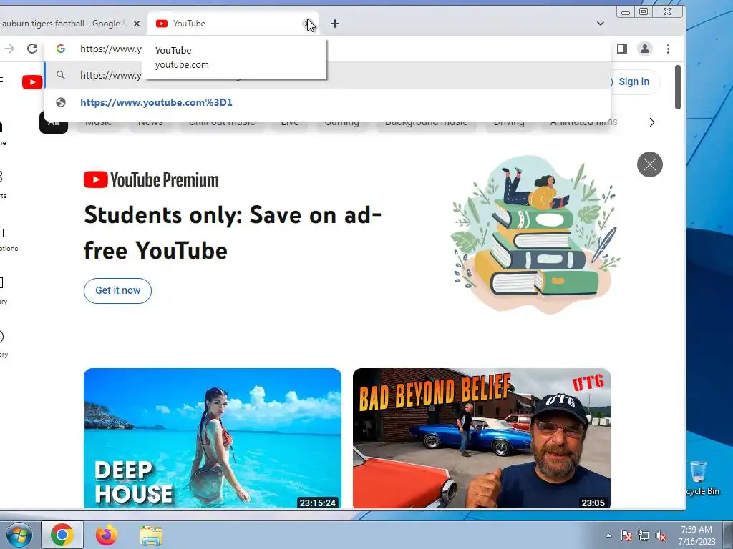Open the Bad Beyond Belief video thumbnail
This screenshot has height=549, width=733.
[x=482, y=438]
